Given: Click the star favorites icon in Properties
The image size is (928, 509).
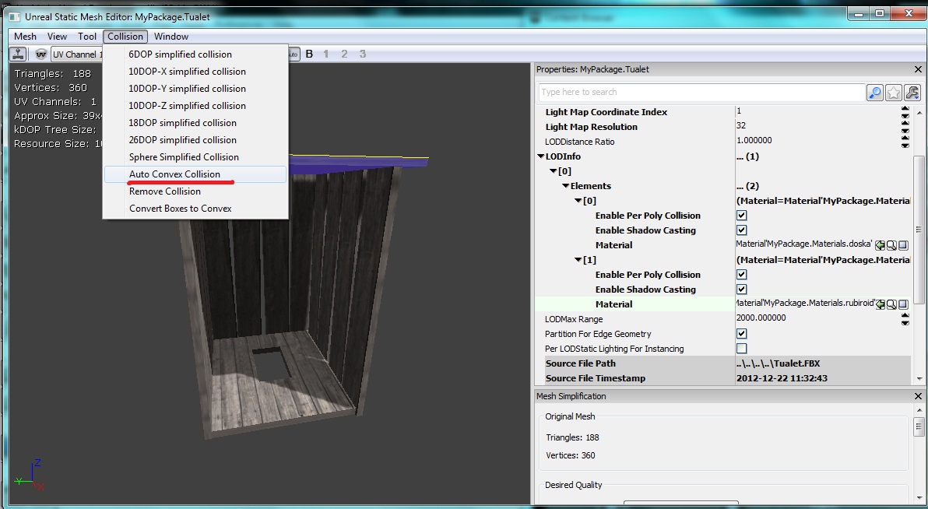Looking at the screenshot, I should (x=894, y=93).
